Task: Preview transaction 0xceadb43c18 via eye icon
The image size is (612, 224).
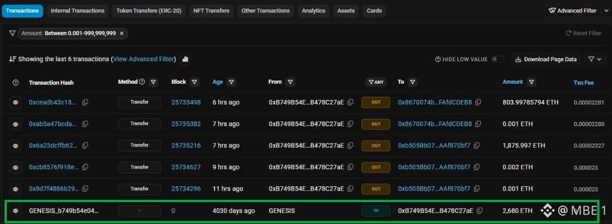Action: (16, 102)
